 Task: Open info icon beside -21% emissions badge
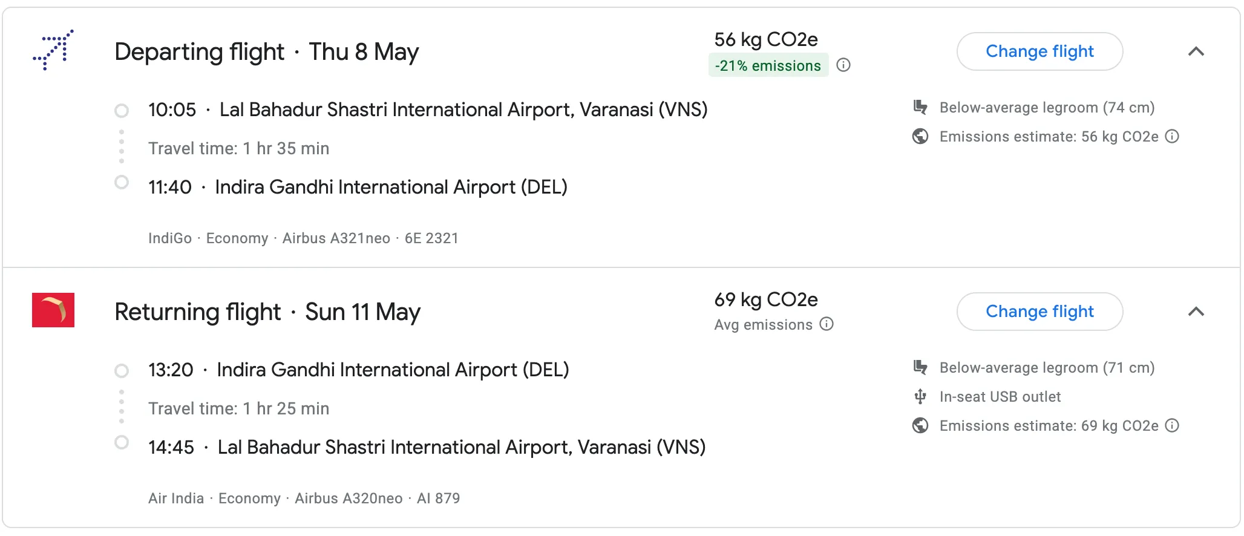pyautogui.click(x=843, y=65)
